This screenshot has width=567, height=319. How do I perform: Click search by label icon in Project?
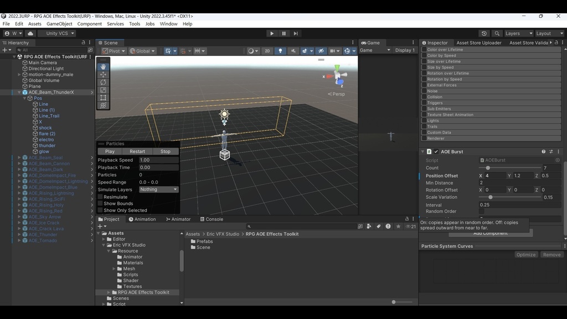tap(379, 227)
